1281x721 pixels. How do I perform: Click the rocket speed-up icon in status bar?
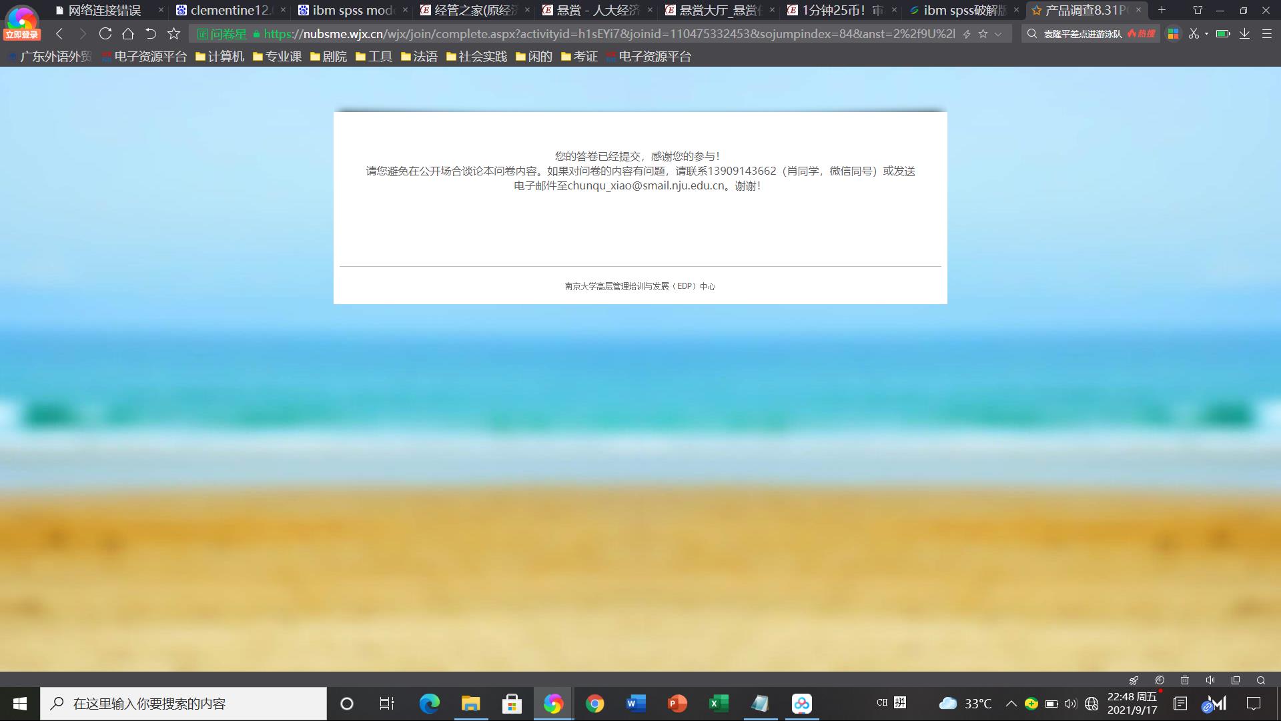1134,680
